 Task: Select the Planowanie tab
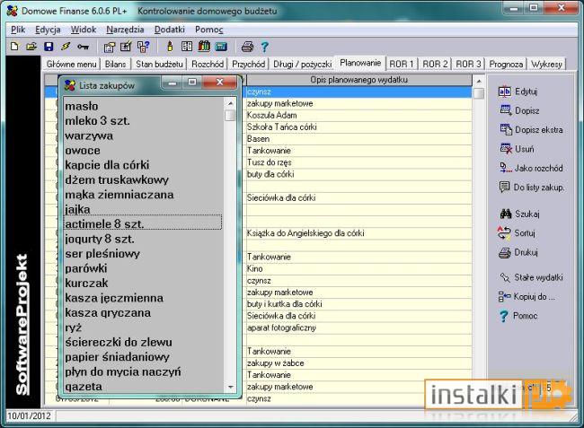point(360,63)
